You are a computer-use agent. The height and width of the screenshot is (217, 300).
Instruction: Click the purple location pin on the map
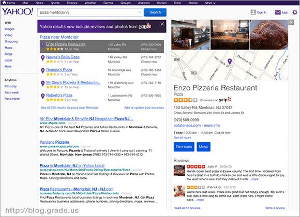(x=230, y=61)
